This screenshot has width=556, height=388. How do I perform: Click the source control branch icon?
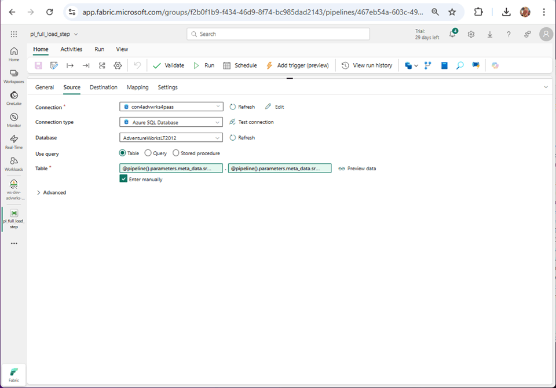pos(428,65)
